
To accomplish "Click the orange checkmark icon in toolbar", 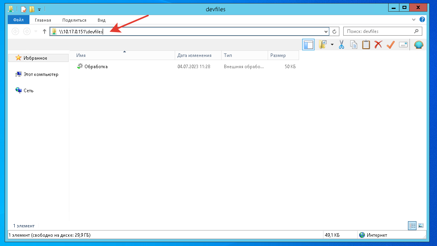I will (x=391, y=45).
